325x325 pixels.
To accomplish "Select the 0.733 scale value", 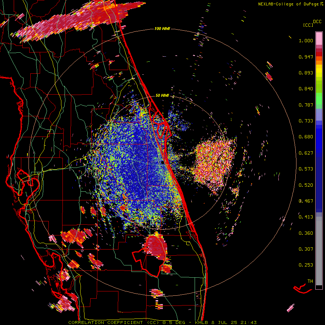I will click(306, 121).
